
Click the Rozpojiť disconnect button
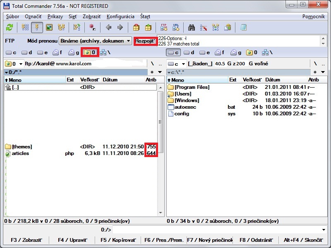point(146,41)
